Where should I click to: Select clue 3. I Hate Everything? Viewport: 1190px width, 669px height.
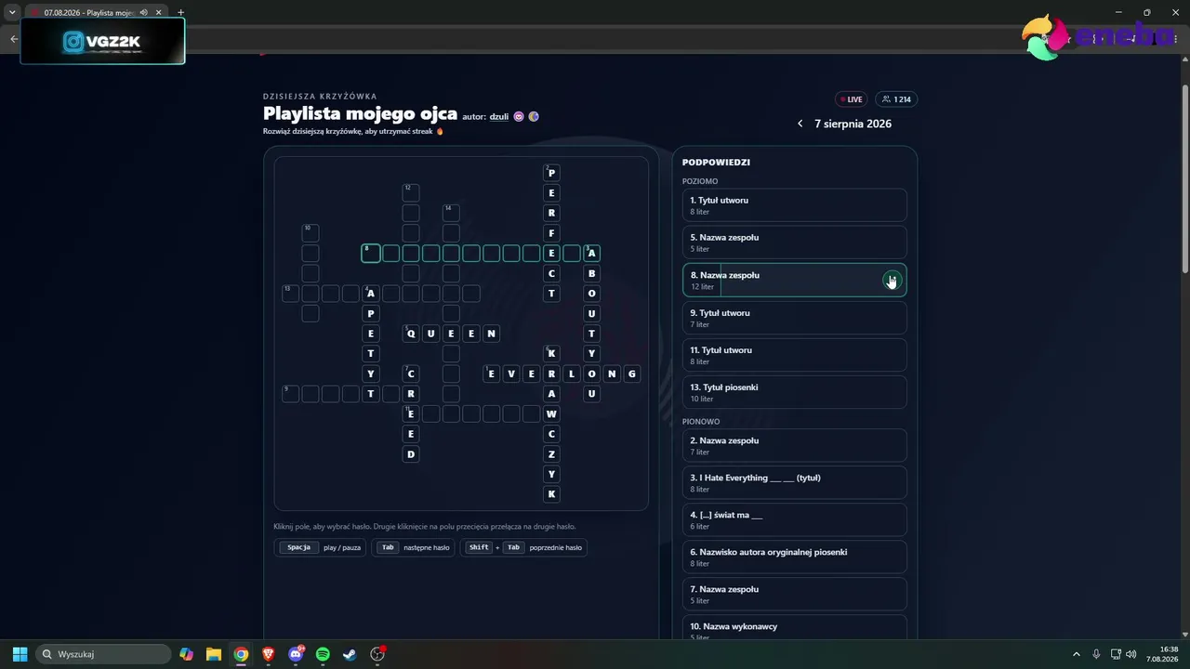point(794,483)
